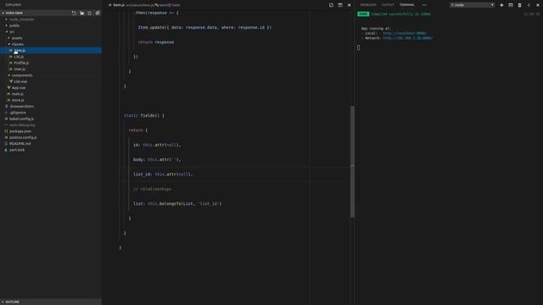
Task: Expand the OUTLINE section
Action: [51, 302]
